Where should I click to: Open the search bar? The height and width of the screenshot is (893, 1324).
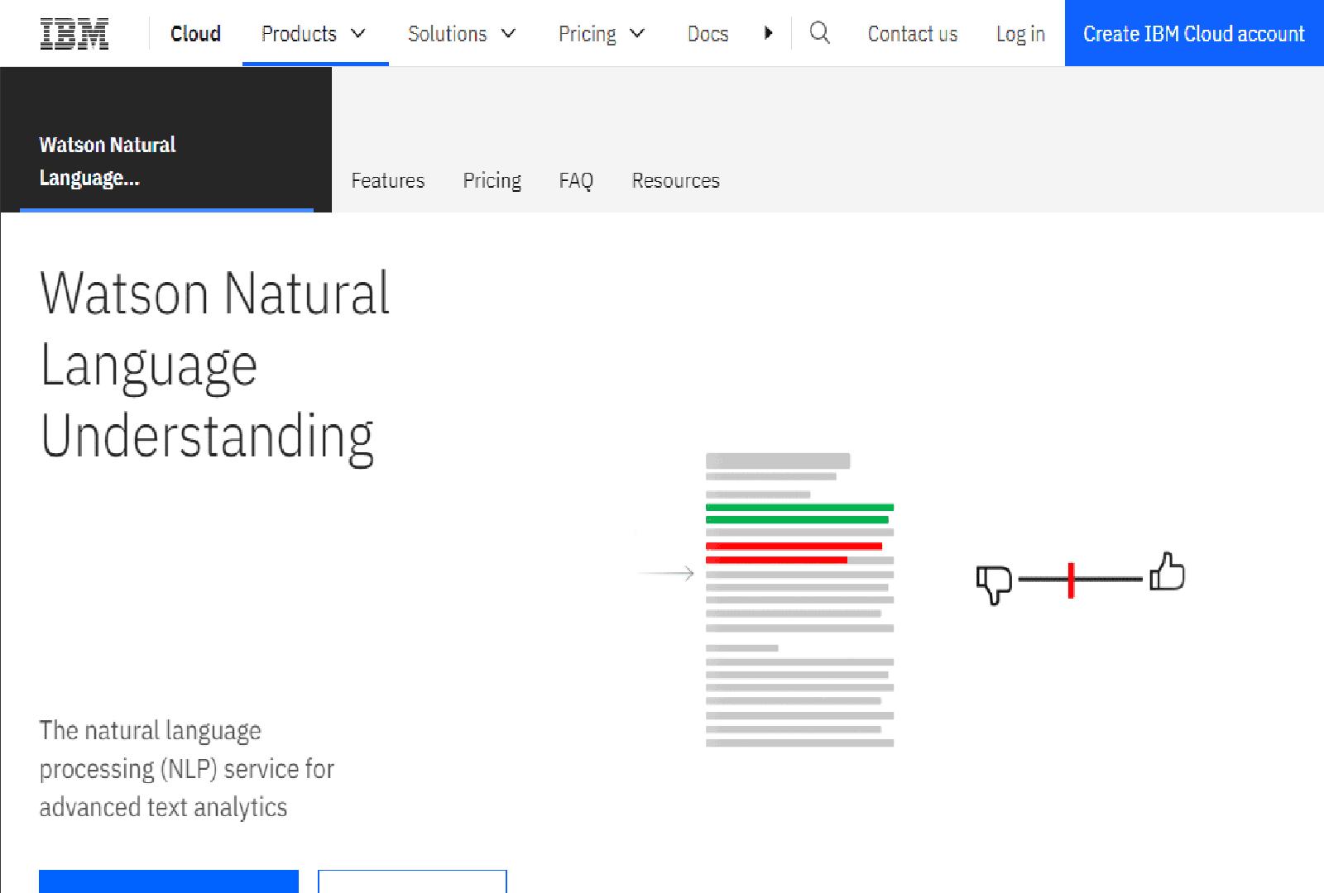tap(819, 34)
